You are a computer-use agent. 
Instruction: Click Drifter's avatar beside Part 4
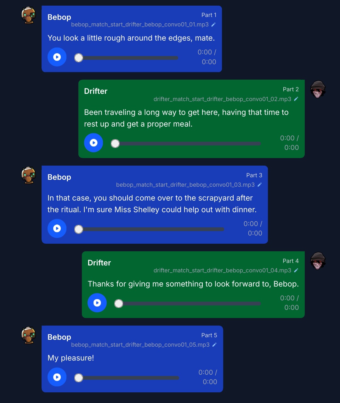(x=318, y=261)
